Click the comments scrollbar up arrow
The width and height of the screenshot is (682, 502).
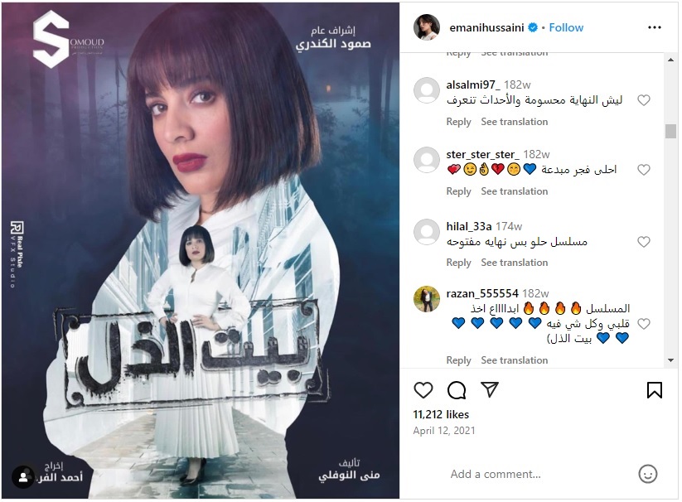[x=670, y=60]
